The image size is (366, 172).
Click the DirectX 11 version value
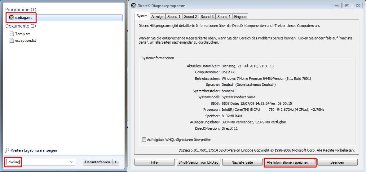(229, 128)
